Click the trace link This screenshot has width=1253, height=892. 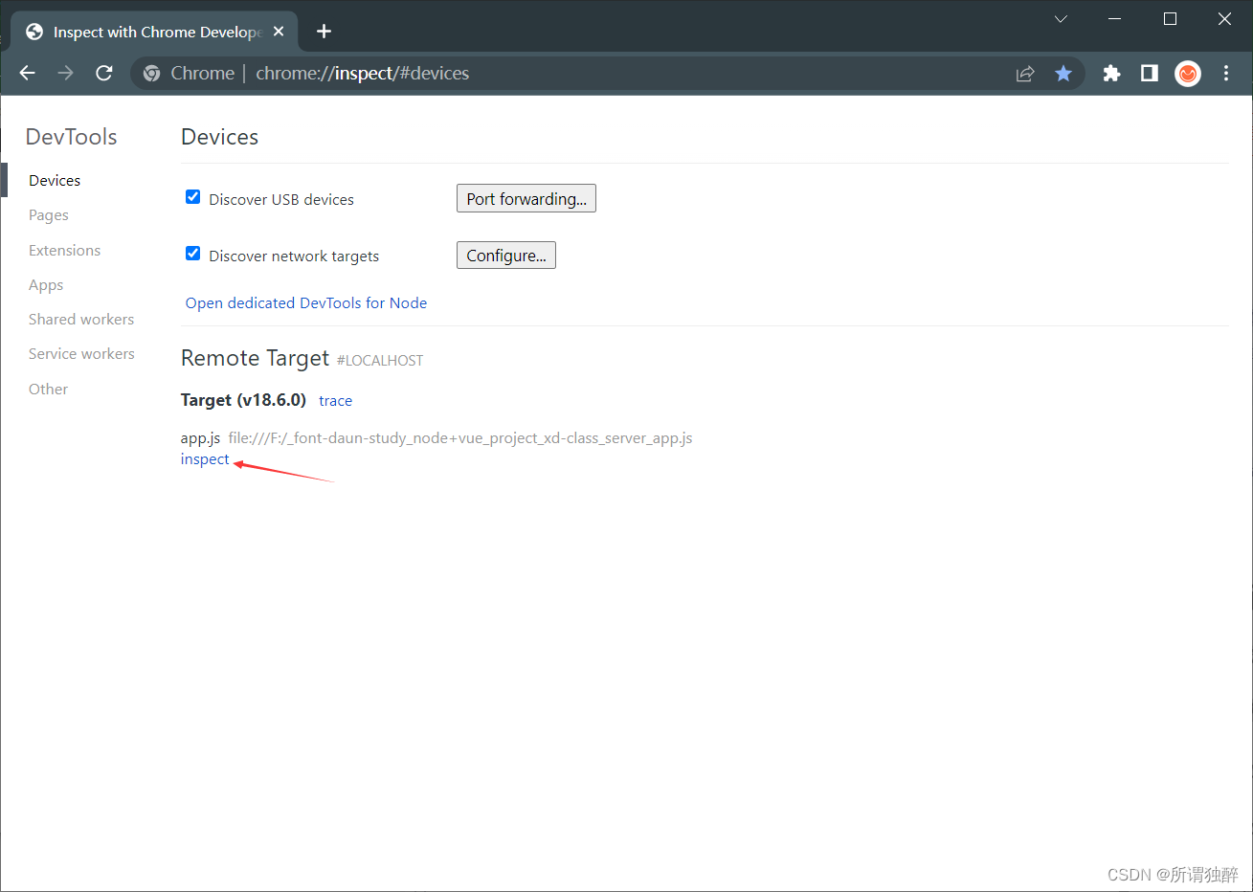pyautogui.click(x=335, y=400)
